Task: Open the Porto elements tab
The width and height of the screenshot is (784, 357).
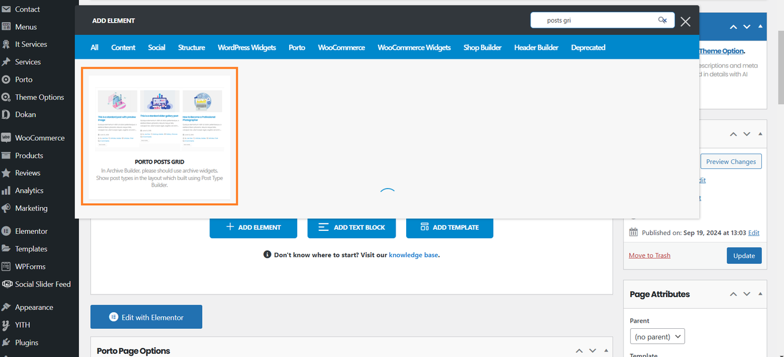Action: [x=297, y=47]
